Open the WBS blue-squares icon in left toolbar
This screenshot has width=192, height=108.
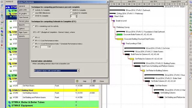(2, 31)
